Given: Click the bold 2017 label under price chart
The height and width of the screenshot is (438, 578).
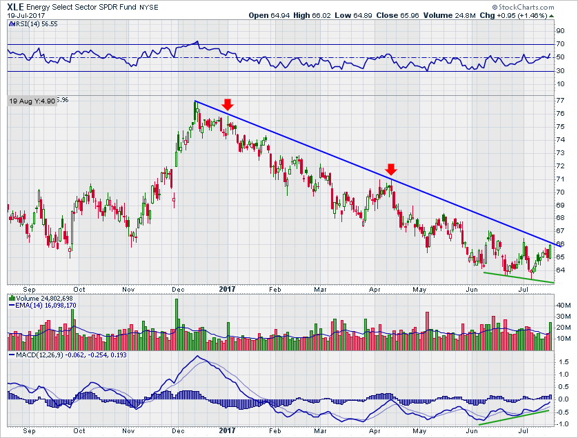Looking at the screenshot, I should [227, 289].
